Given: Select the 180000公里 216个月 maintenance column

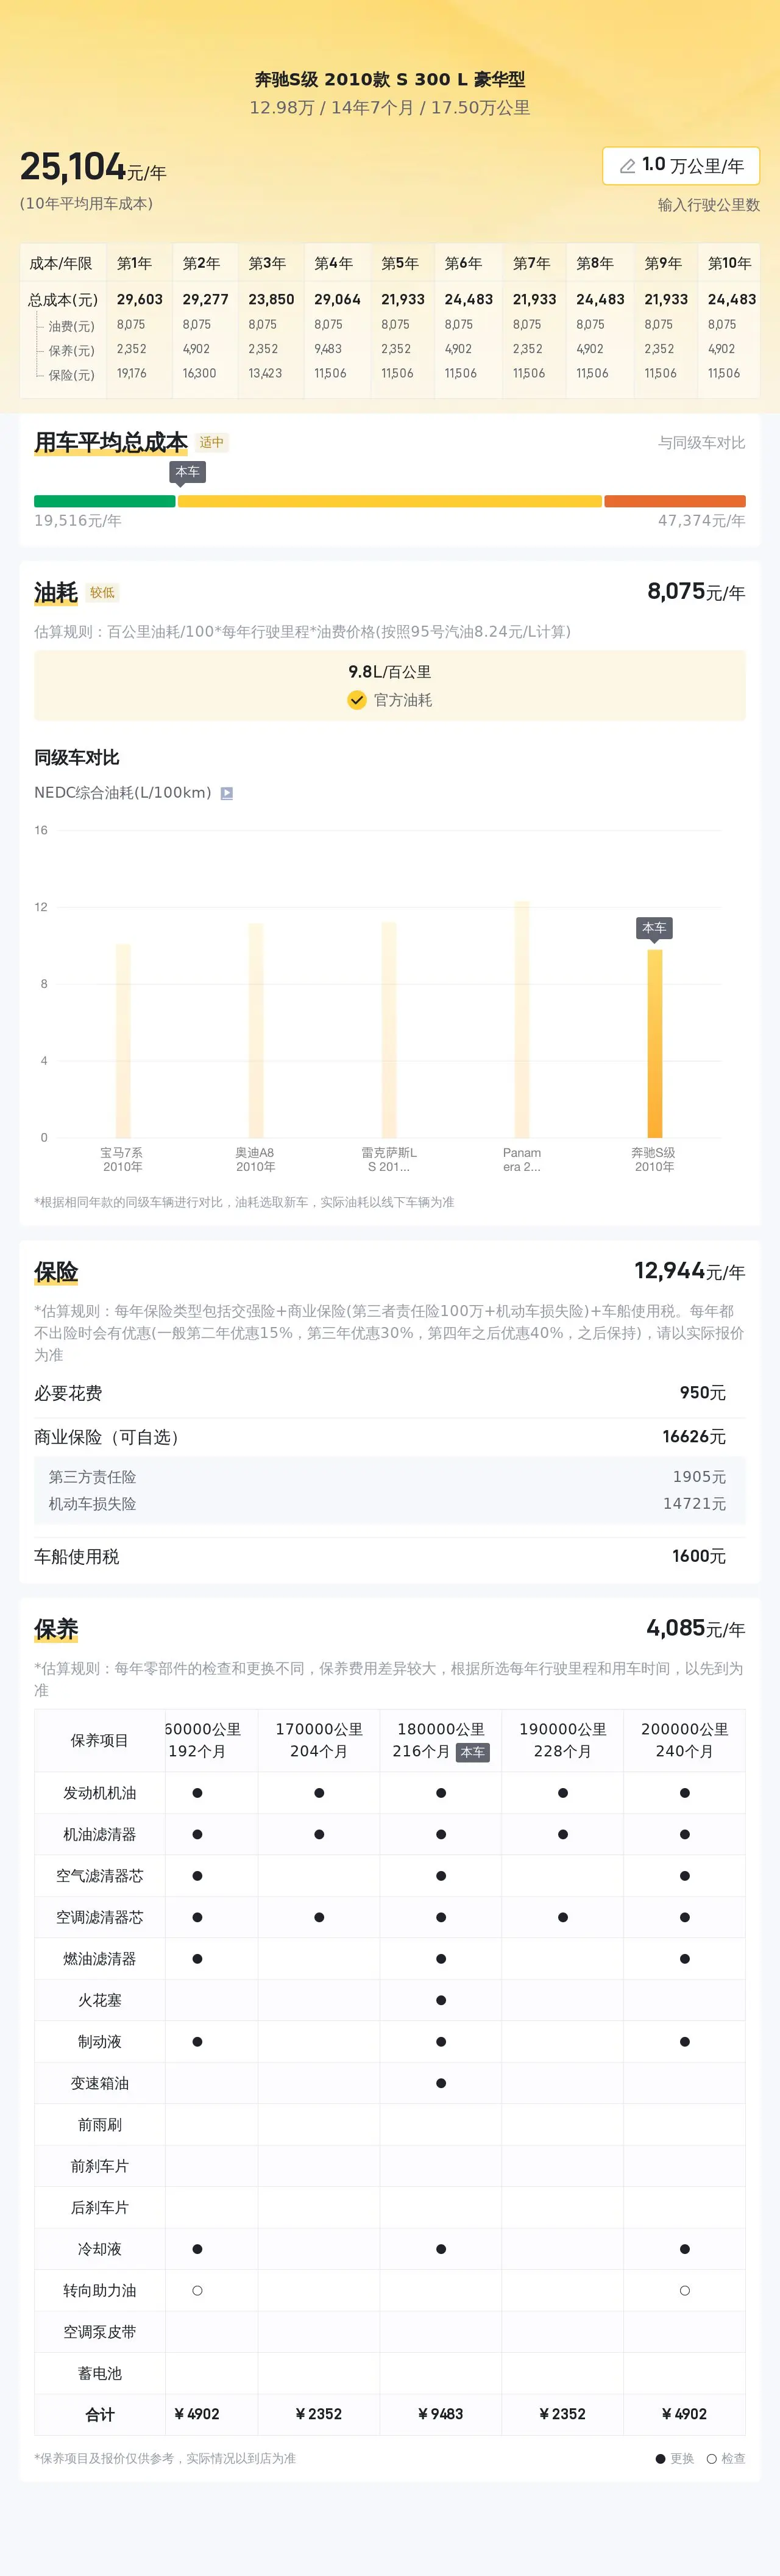Looking at the screenshot, I should coord(441,1740).
